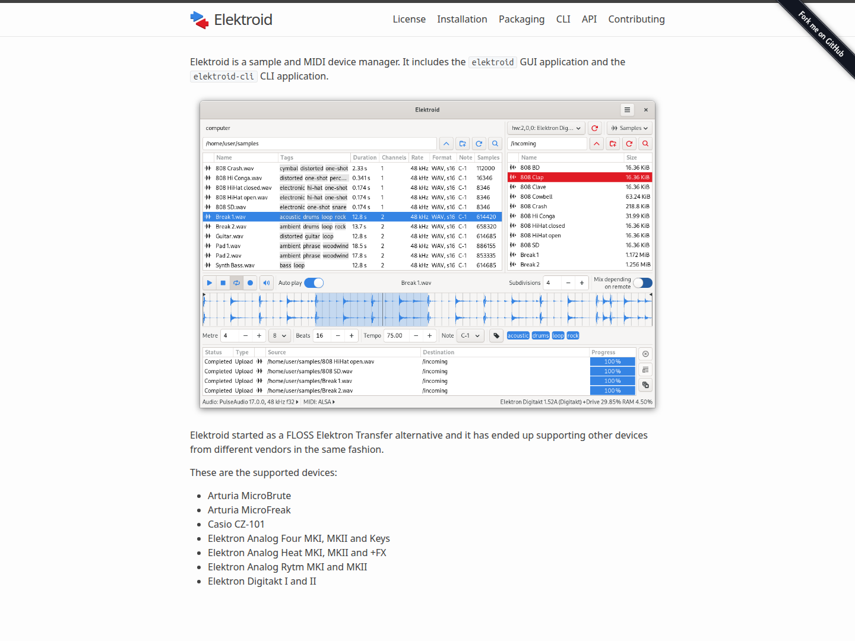Lower the Tempo value
Screen dimensions: 855x641
(416, 336)
